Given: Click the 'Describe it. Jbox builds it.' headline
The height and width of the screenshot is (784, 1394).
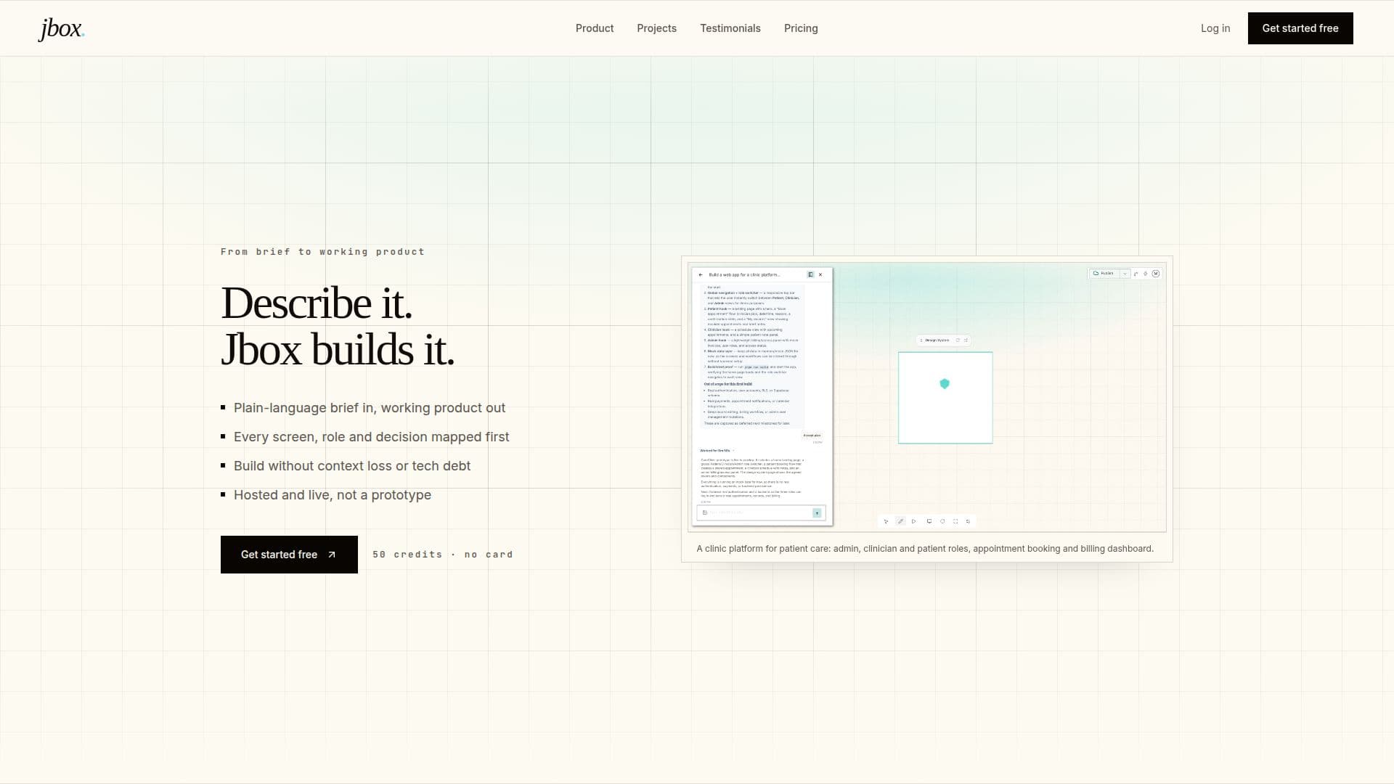Looking at the screenshot, I should tap(338, 326).
